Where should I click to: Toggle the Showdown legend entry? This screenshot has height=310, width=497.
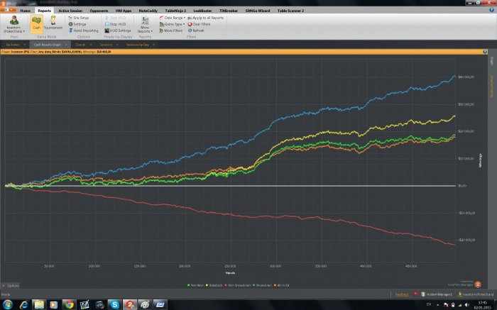[x=262, y=285]
